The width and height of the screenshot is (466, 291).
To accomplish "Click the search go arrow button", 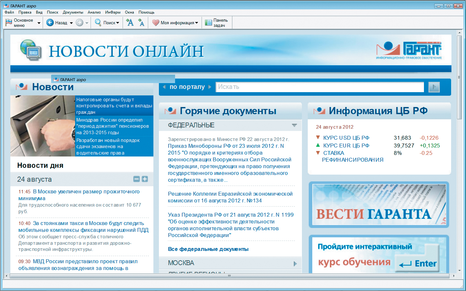I will (x=434, y=87).
